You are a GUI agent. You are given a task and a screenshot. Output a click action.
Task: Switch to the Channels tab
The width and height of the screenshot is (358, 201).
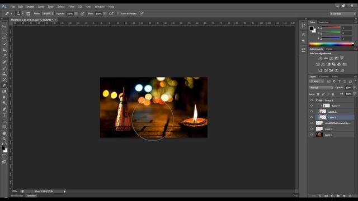coord(324,76)
